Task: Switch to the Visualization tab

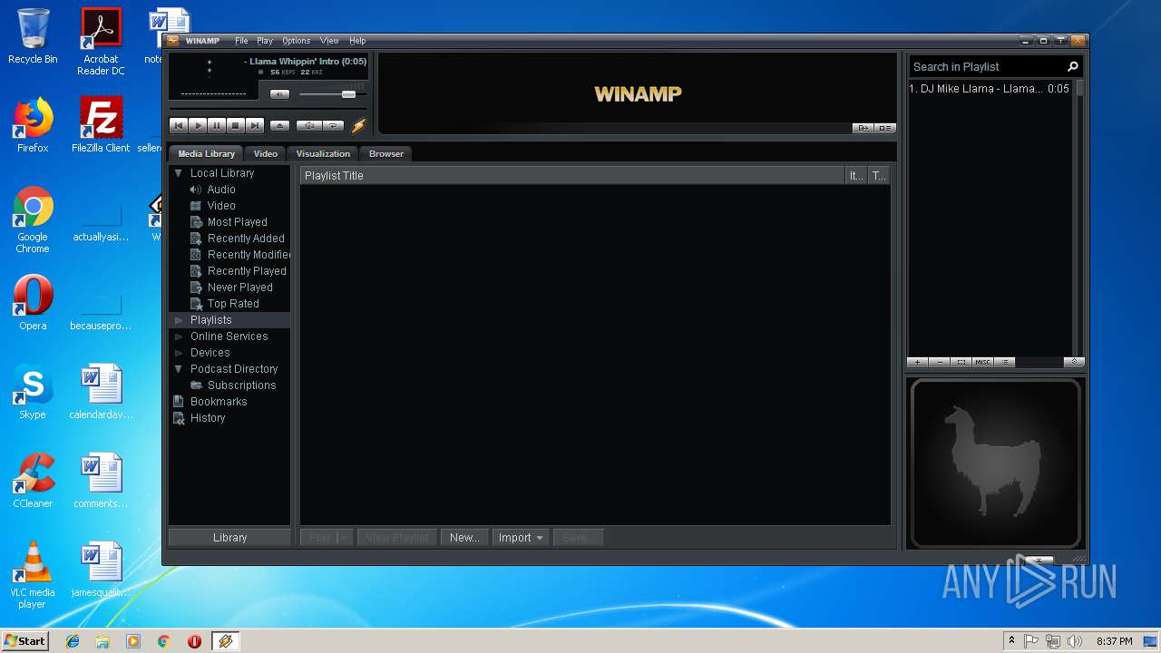Action: [323, 153]
